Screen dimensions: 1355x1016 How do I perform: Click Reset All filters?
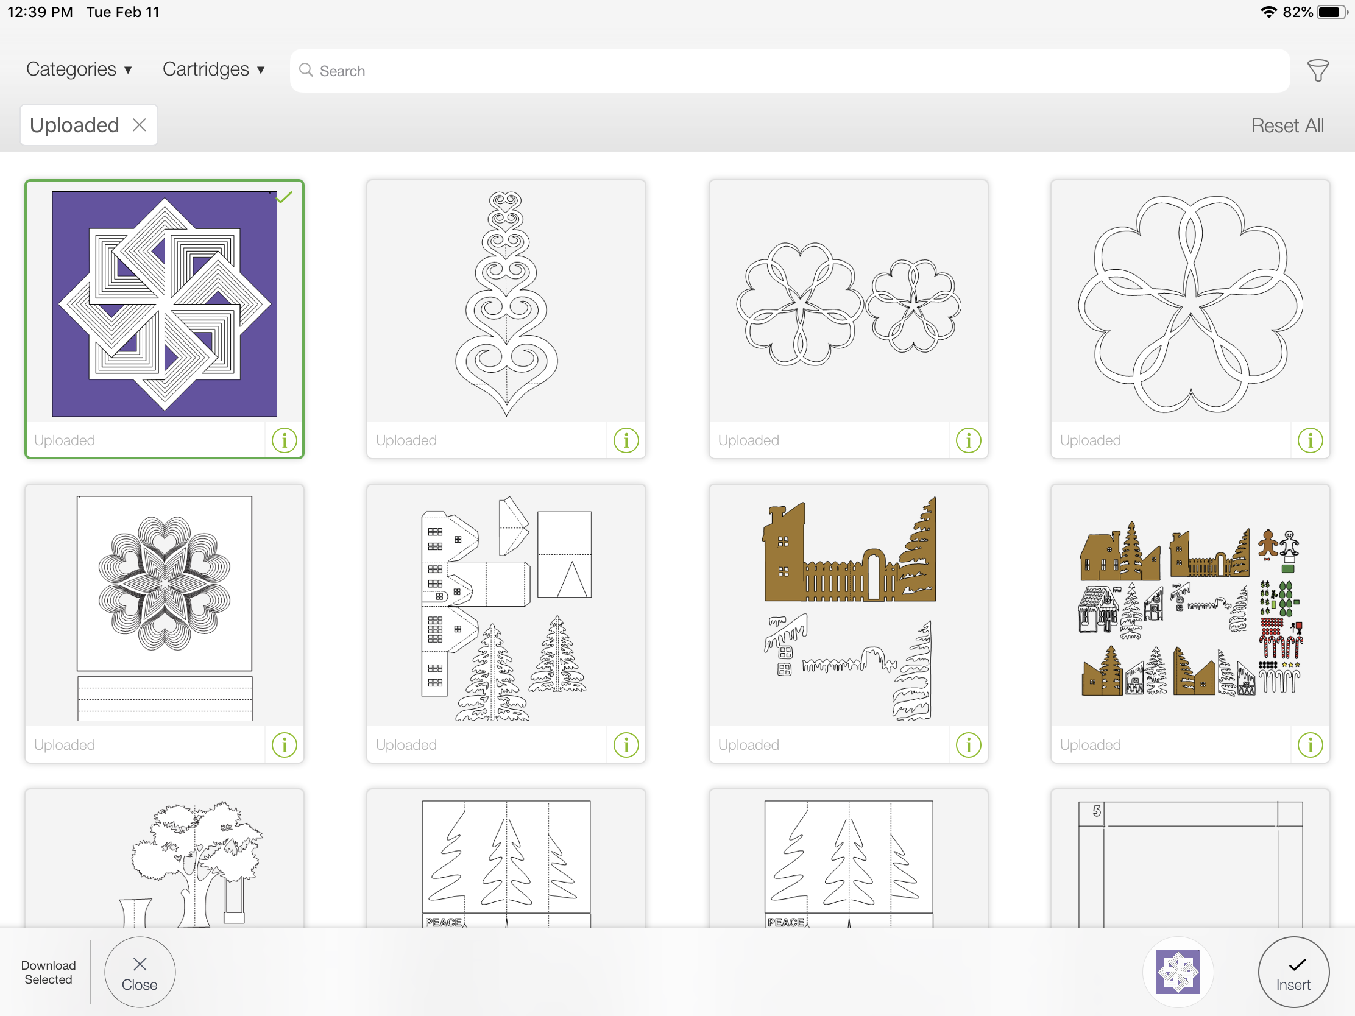(1287, 125)
